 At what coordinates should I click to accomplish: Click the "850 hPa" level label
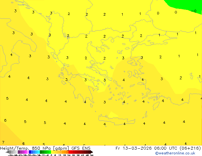coord(41,148)
